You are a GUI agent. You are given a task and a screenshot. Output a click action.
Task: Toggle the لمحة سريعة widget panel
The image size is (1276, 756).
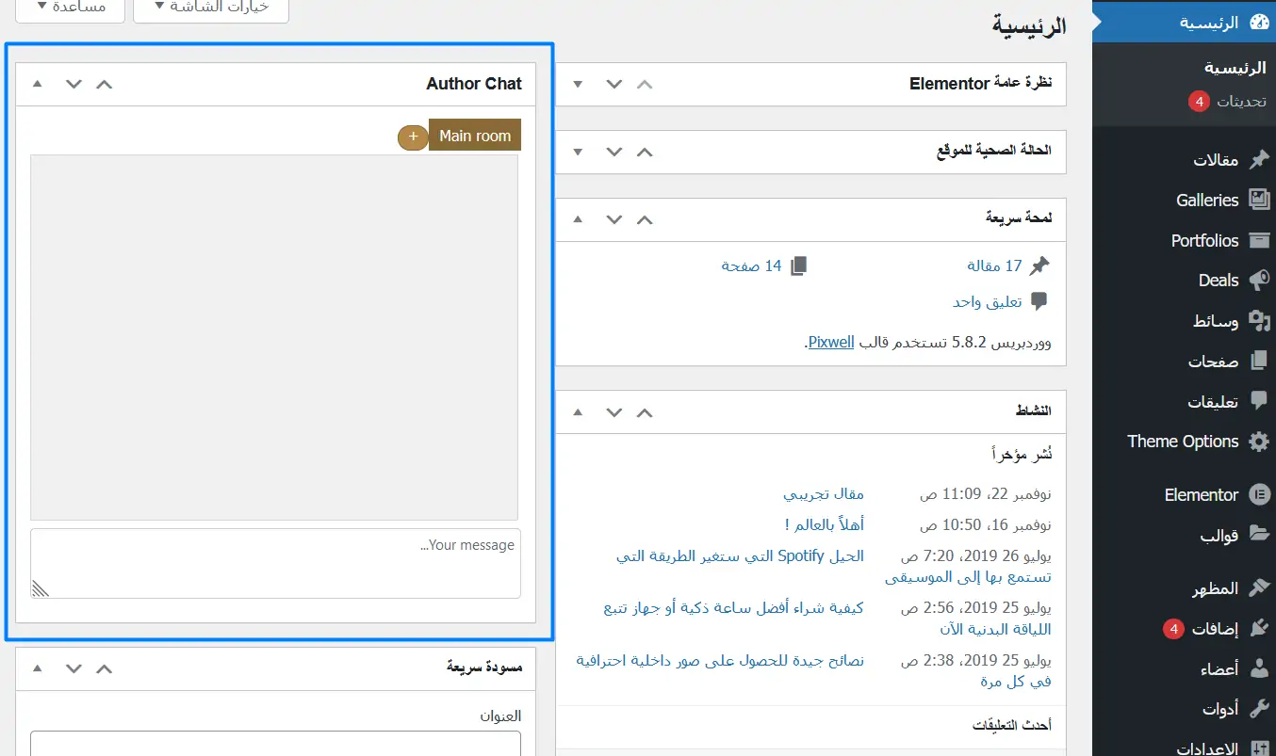click(x=578, y=219)
